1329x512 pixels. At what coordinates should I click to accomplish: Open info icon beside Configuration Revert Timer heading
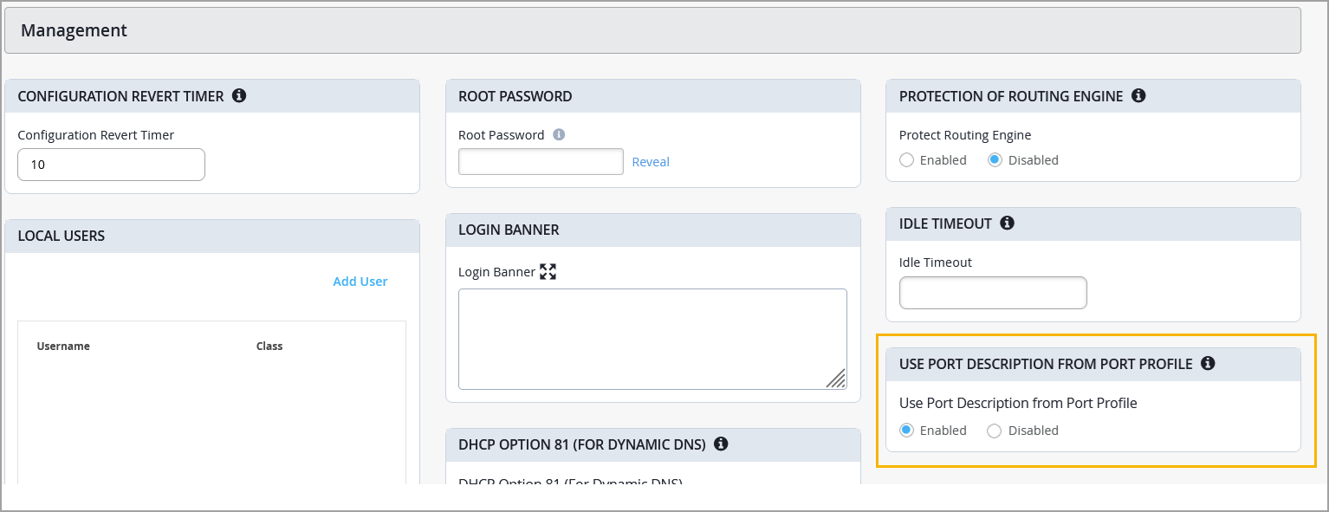[239, 95]
